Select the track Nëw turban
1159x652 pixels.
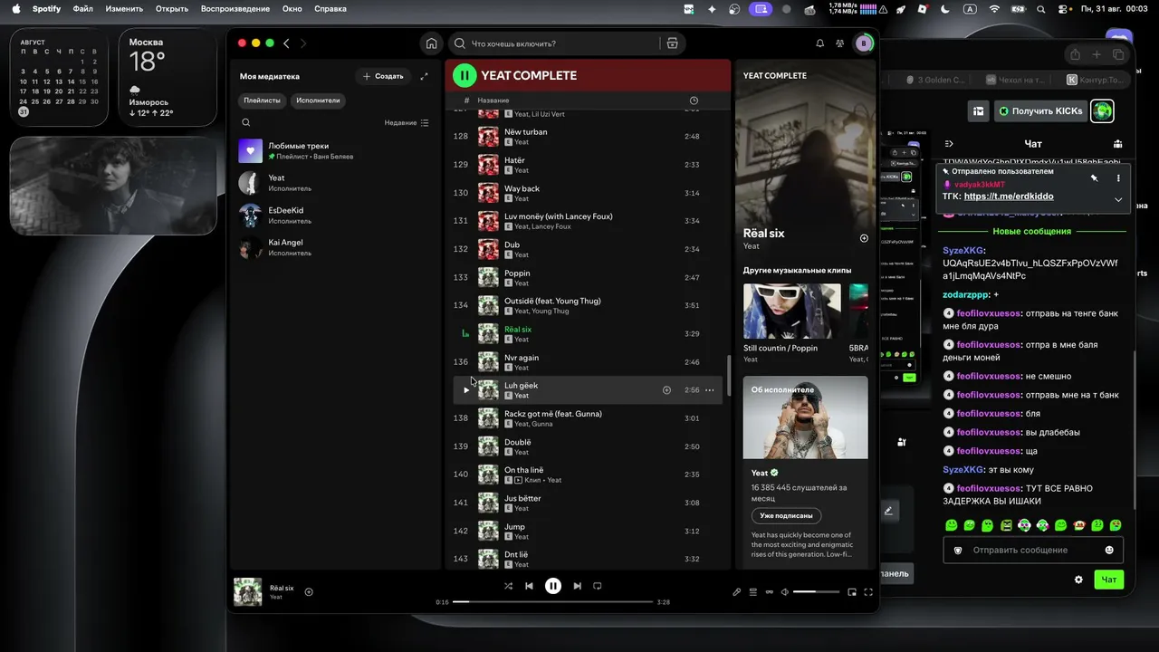587,137
